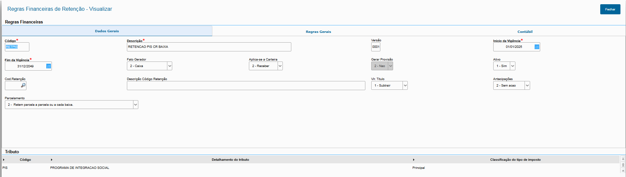Open the Início da Vigência calendar picker
This screenshot has height=177, width=626.
[537, 47]
